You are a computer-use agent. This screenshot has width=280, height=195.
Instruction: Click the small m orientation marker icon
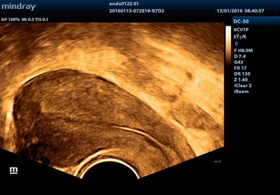[x=14, y=170]
